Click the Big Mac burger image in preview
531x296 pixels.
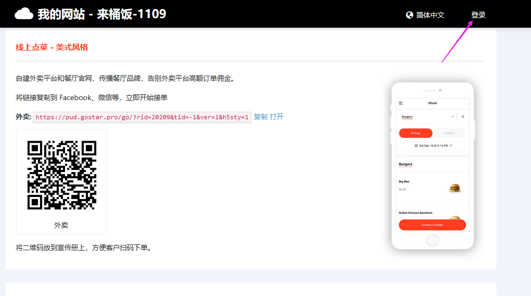point(455,188)
